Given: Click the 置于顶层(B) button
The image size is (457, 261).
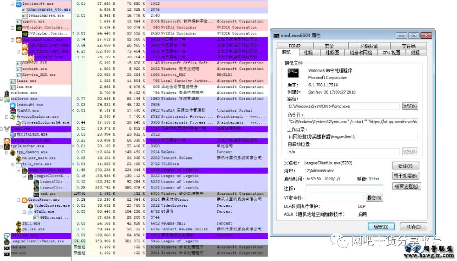Looking at the screenshot, I should point(405,176).
